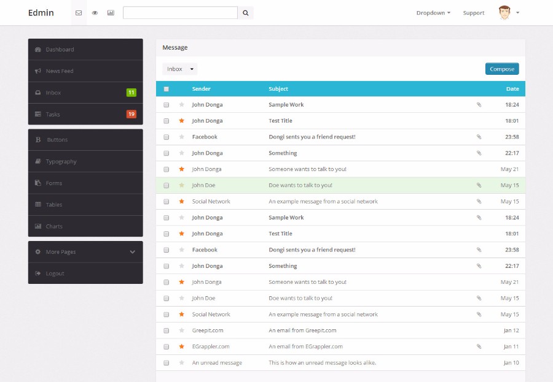The width and height of the screenshot is (553, 382).
Task: Click attachment clip on first Something row
Action: point(479,153)
